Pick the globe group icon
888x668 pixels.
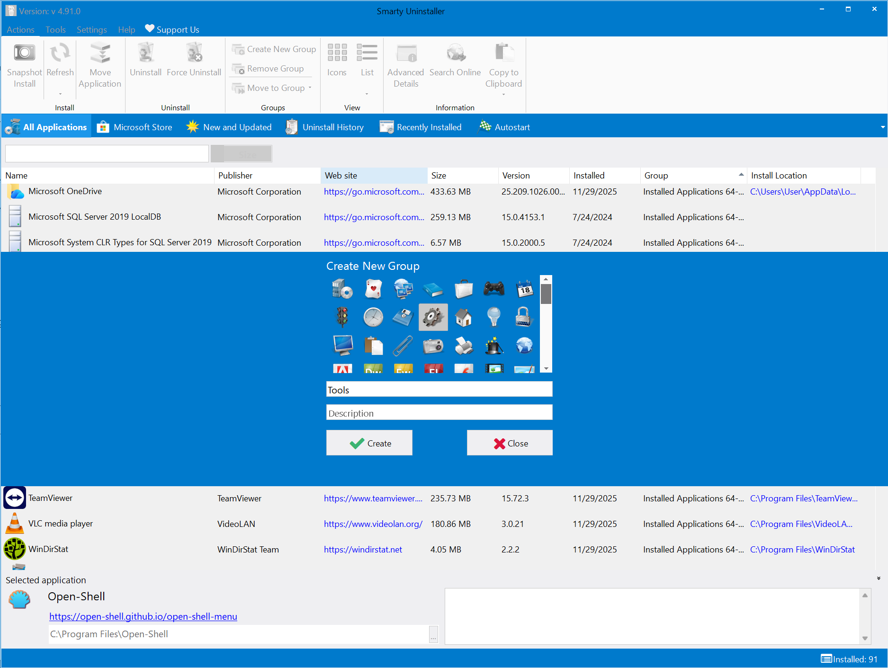pyautogui.click(x=524, y=346)
